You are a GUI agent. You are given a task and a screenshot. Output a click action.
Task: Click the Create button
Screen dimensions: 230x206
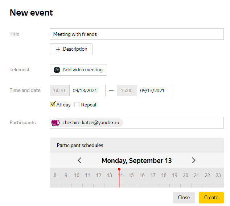211,198
